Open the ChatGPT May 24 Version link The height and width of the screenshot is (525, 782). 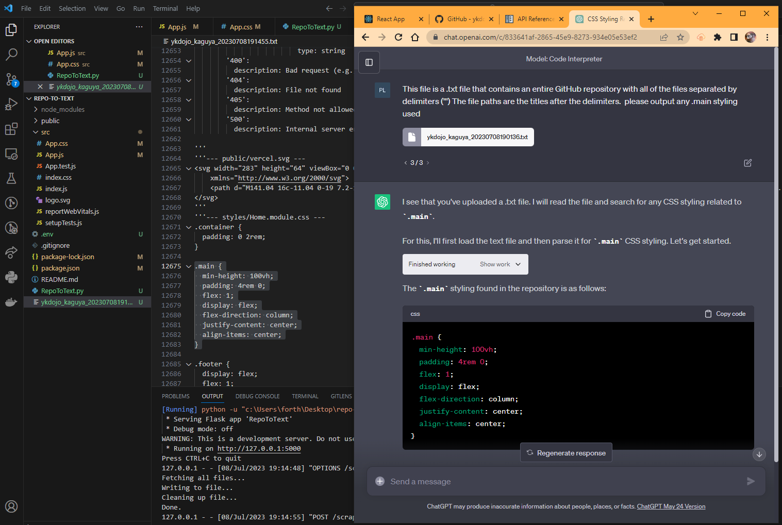tap(671, 506)
